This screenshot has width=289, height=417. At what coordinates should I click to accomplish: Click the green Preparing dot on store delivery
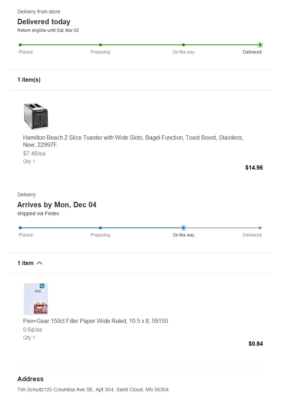(x=100, y=45)
